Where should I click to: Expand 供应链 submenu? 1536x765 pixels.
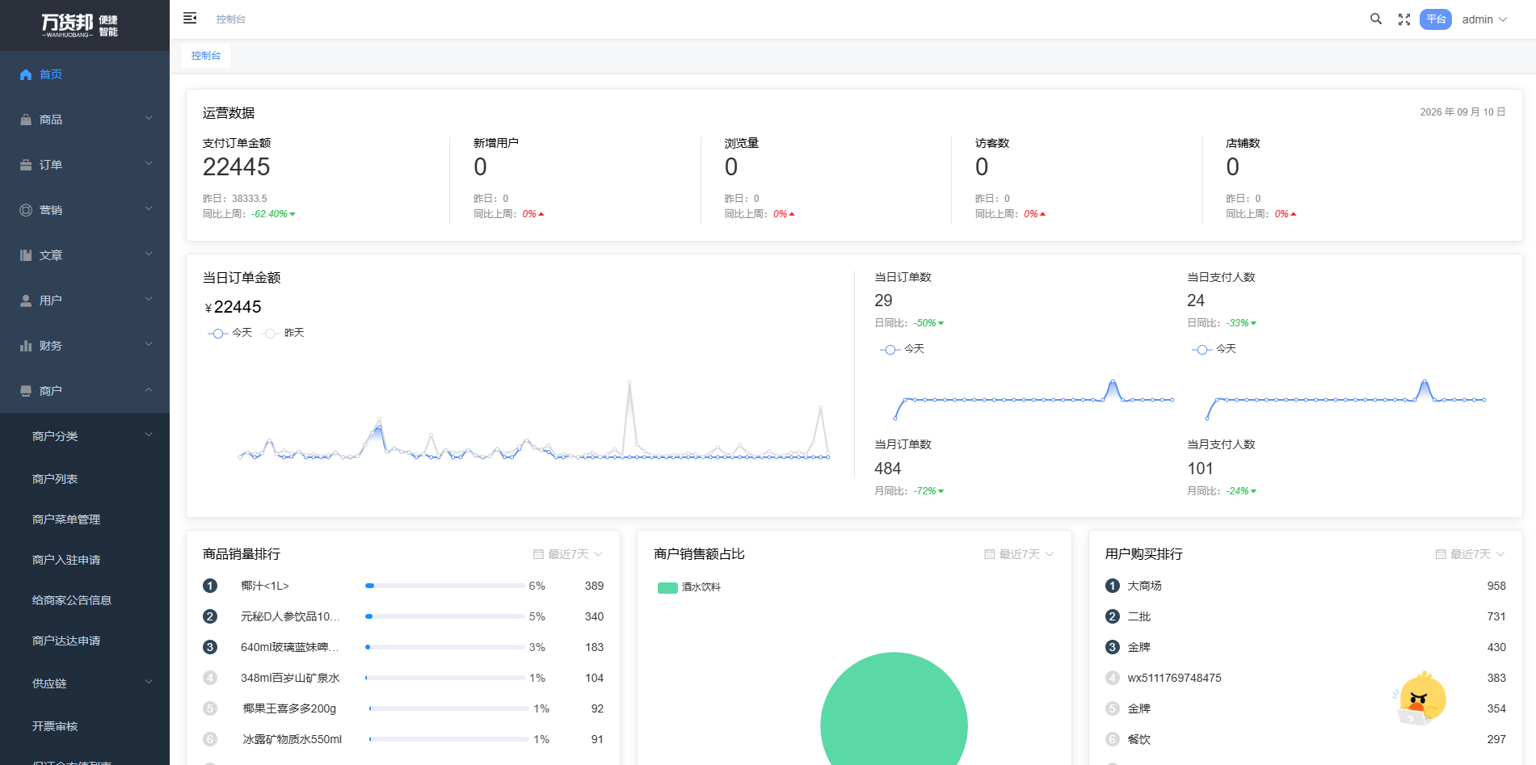[x=149, y=682]
